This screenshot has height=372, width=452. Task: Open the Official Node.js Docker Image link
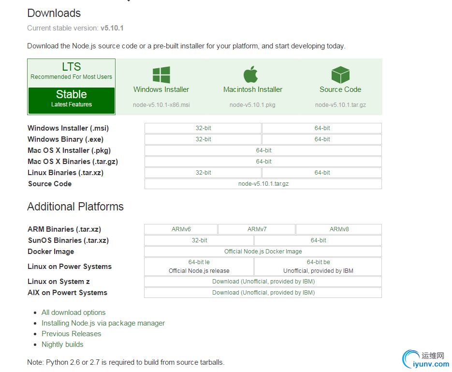tap(263, 252)
